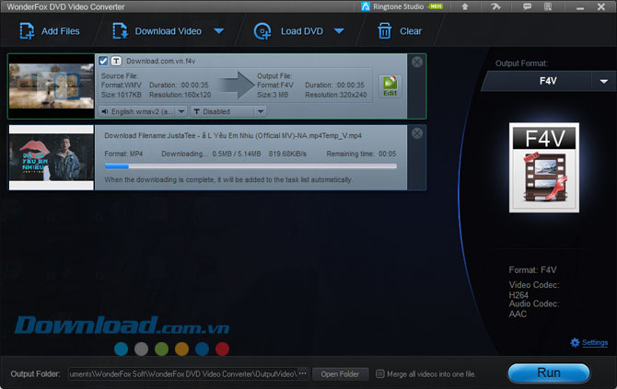Click the output folder path field
This screenshot has width=617, height=389.
click(x=183, y=374)
